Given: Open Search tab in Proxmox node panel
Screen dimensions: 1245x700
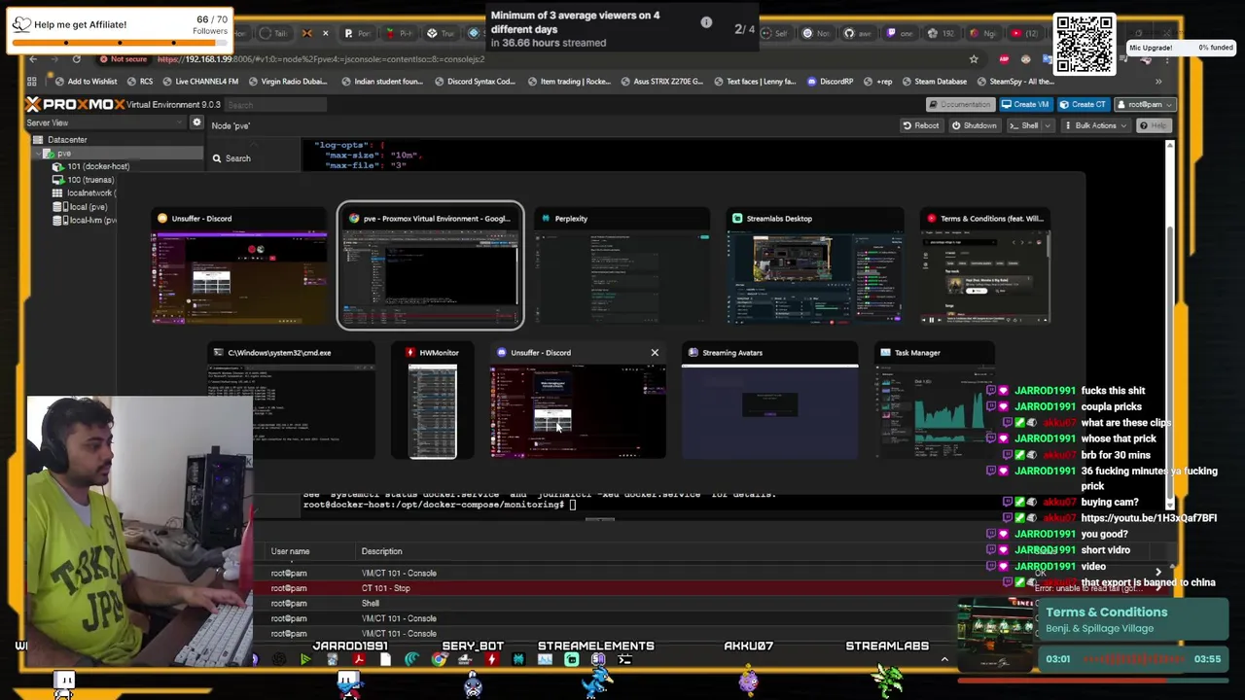Looking at the screenshot, I should click(x=231, y=158).
